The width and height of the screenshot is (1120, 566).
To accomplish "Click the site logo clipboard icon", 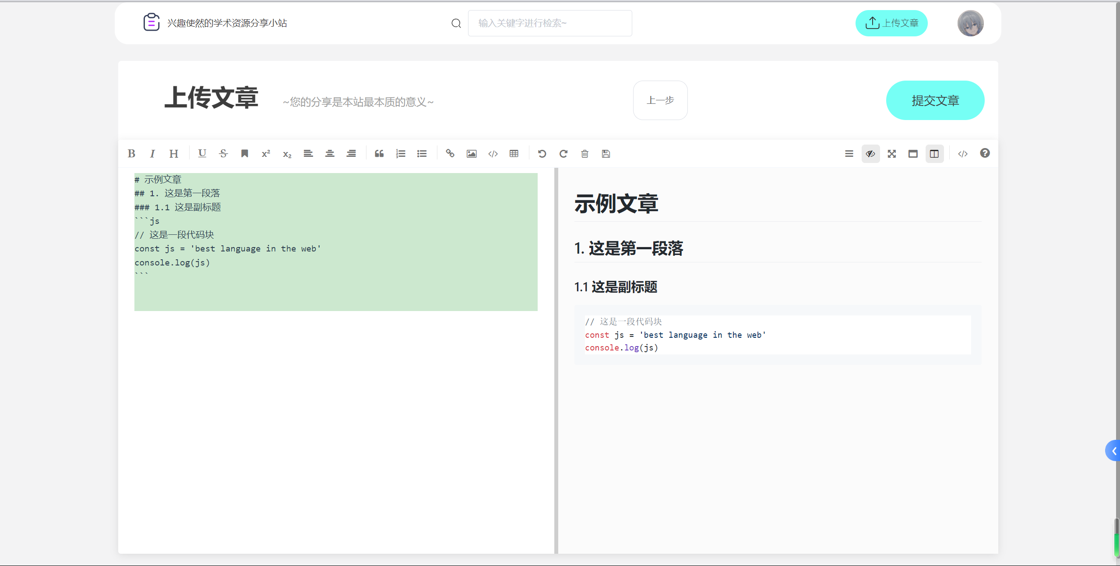I will 151,22.
